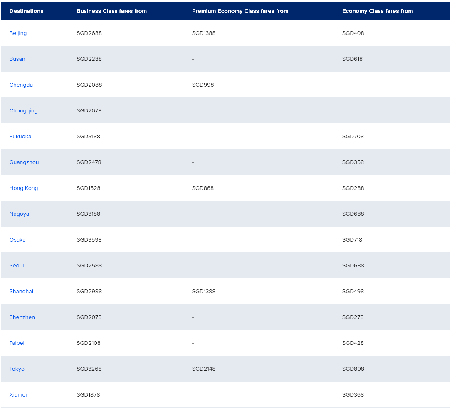
Task: Open the Seoul link
Action: pyautogui.click(x=17, y=266)
